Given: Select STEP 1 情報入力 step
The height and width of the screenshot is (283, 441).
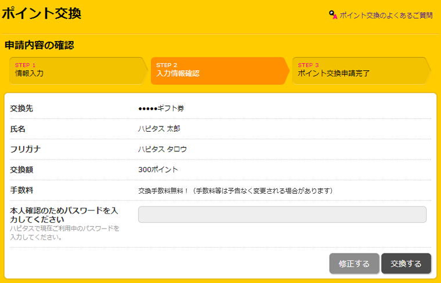Looking at the screenshot, I should point(79,71).
